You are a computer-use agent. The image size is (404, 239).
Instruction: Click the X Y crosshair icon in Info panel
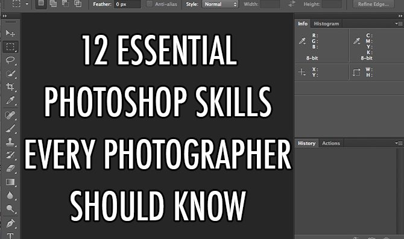(x=301, y=72)
